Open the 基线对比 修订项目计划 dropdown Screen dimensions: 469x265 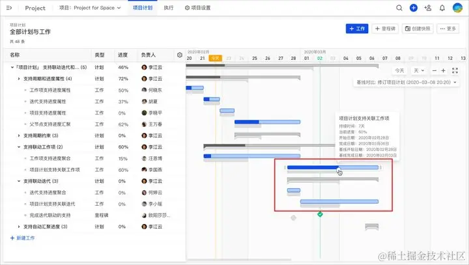406,82
